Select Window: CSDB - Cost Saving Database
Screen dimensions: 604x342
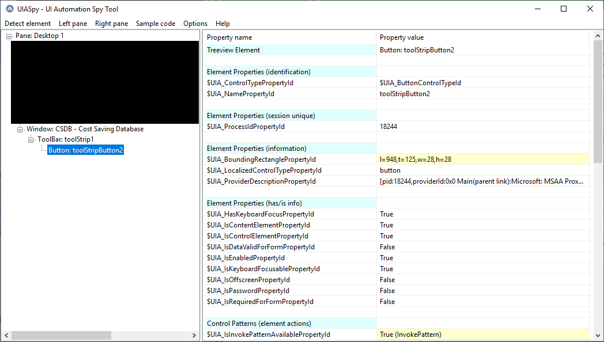click(x=85, y=129)
